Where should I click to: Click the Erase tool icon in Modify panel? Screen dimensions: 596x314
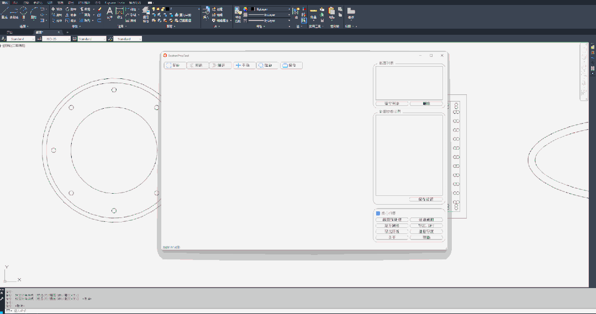click(x=99, y=9)
